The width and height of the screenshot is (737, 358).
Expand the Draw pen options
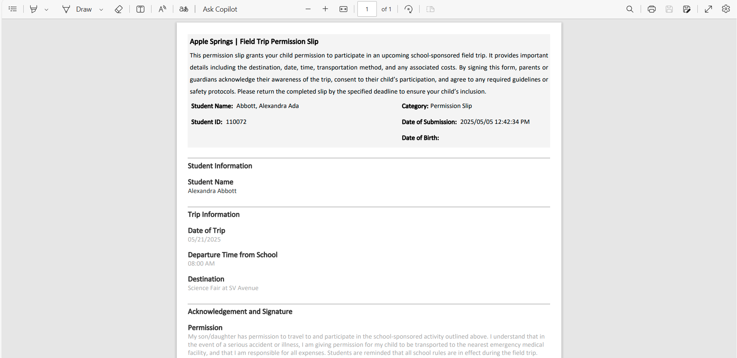pyautogui.click(x=101, y=9)
